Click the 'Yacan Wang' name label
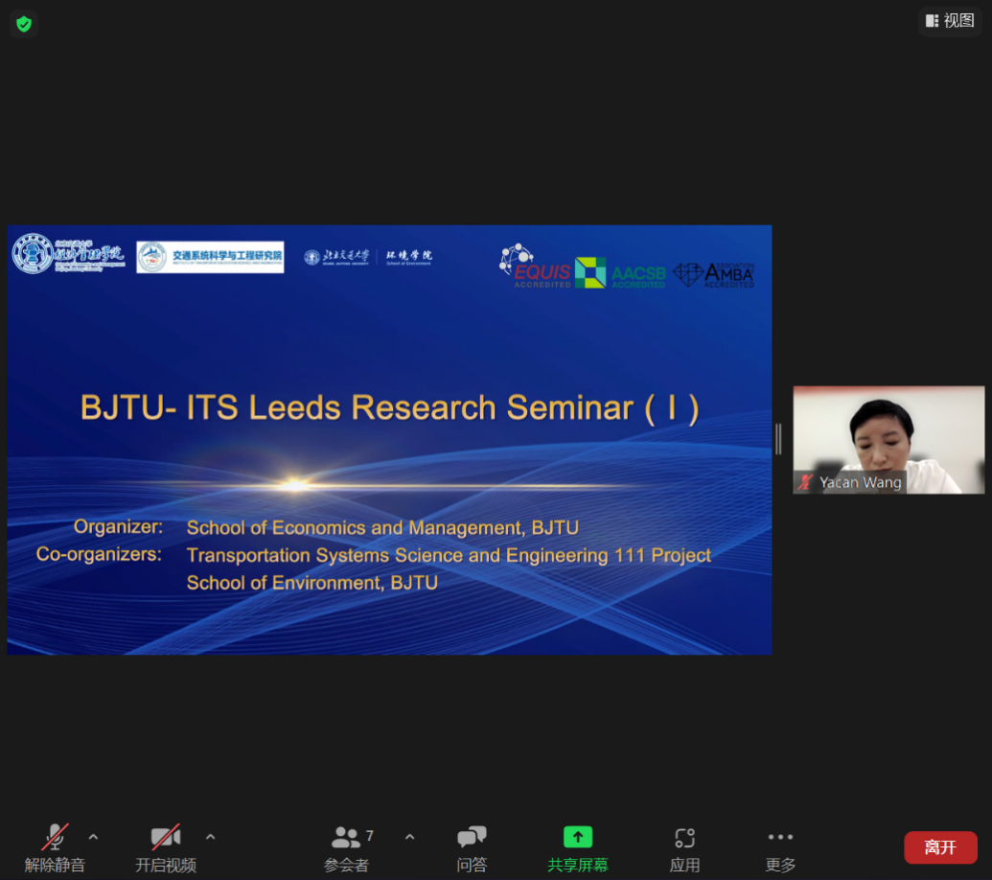 [x=860, y=483]
